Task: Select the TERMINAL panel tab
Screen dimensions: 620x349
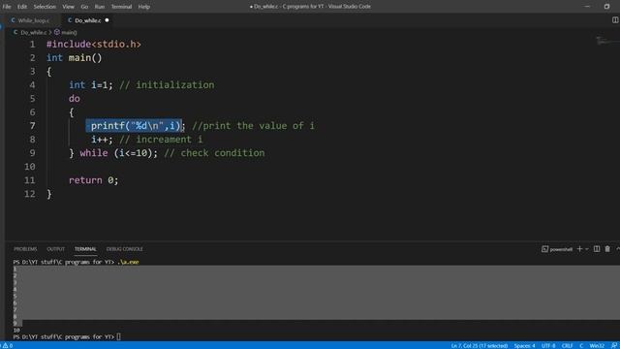Action: coord(85,249)
